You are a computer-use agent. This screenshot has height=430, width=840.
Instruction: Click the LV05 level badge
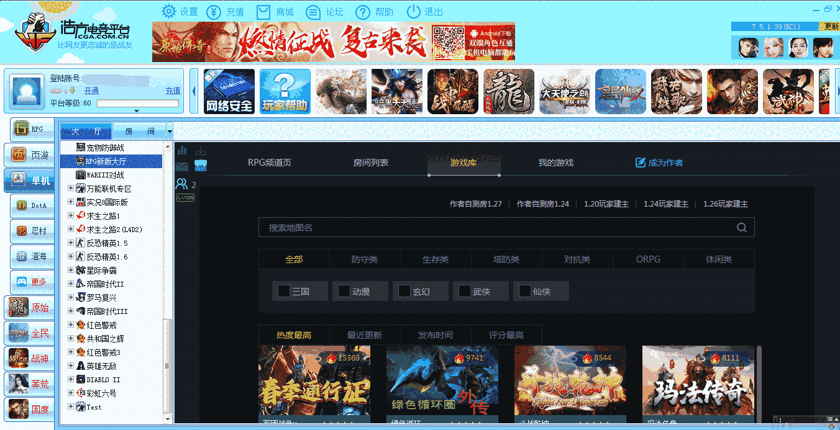pos(185,197)
